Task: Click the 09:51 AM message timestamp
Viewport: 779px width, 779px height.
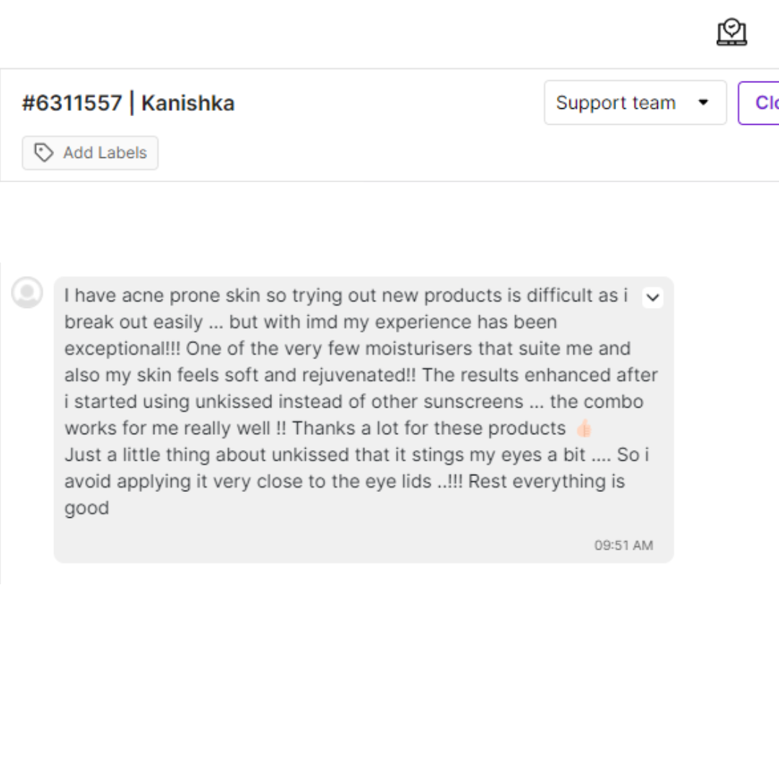Action: (x=623, y=545)
